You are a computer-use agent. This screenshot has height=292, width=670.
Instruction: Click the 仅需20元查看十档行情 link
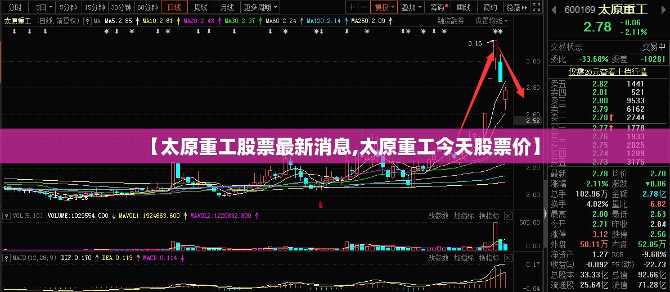(x=608, y=72)
